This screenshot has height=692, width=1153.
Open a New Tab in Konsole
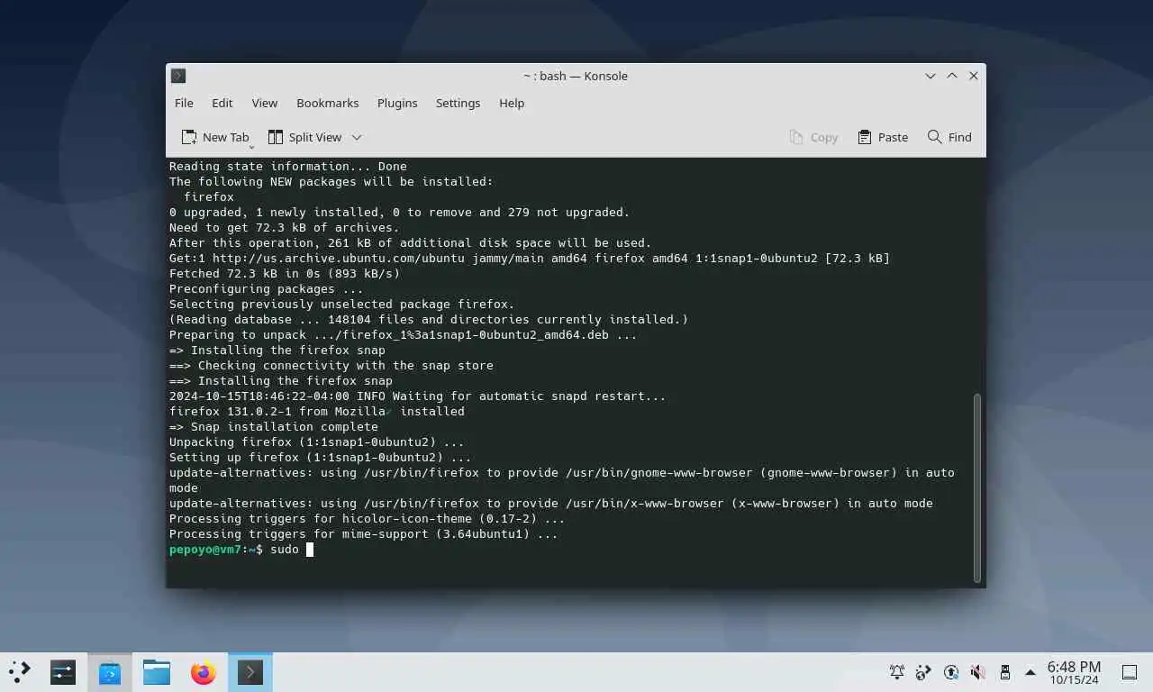[x=214, y=137]
